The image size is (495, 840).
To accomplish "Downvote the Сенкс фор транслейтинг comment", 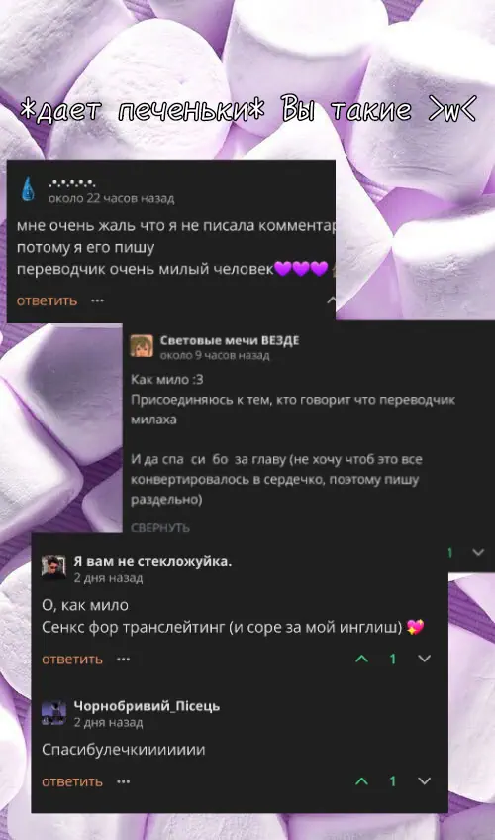I will point(424,659).
